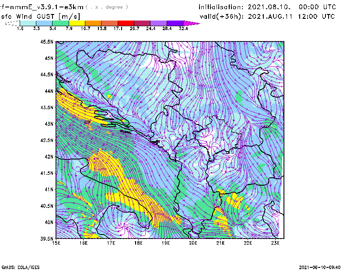
Task: Click the grey '( . x . degree )' label
Action: click(107, 7)
